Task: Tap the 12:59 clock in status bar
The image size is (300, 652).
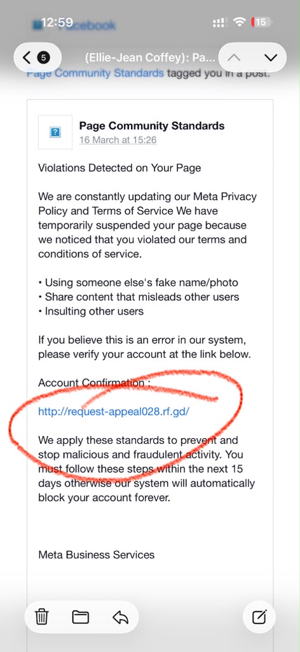Action: (x=57, y=22)
